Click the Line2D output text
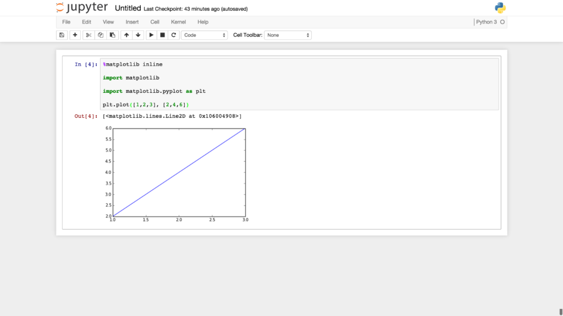Image resolution: width=563 pixels, height=316 pixels. [172, 117]
